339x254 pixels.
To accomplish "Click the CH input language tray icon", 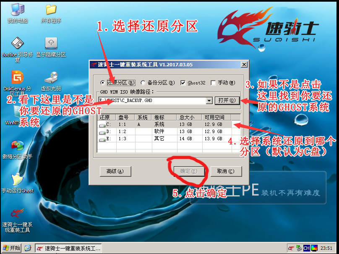I will [307, 248].
